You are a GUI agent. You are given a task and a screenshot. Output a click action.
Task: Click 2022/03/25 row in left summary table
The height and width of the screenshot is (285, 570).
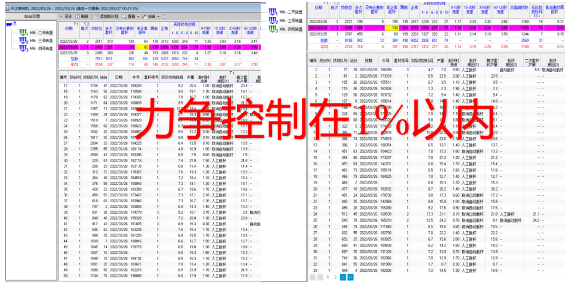[159, 53]
